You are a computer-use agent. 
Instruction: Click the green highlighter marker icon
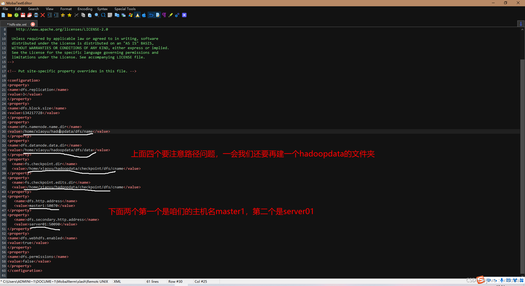tap(171, 15)
